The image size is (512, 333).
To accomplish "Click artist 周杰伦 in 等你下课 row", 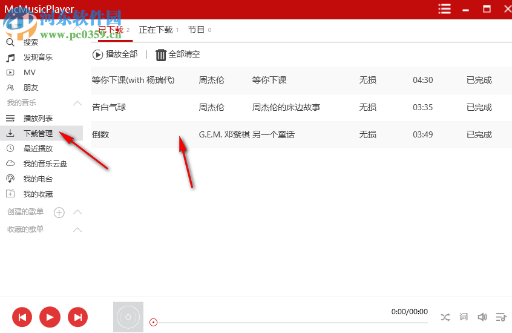I will [x=212, y=80].
